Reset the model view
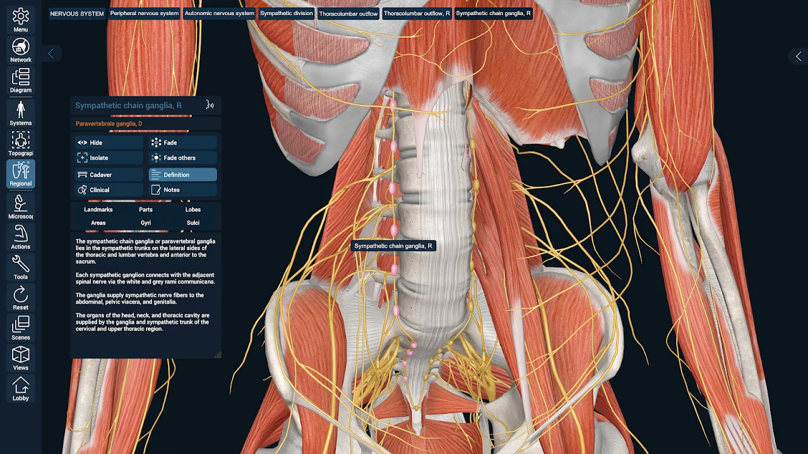The width and height of the screenshot is (808, 454). tap(21, 296)
